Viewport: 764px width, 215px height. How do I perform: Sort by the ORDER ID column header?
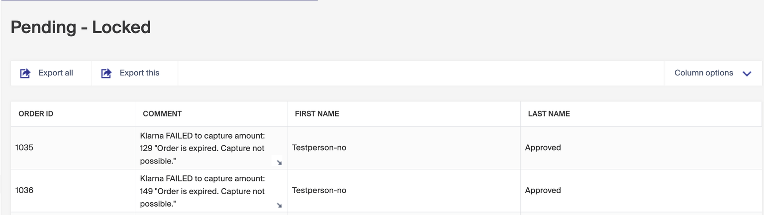[x=36, y=113]
